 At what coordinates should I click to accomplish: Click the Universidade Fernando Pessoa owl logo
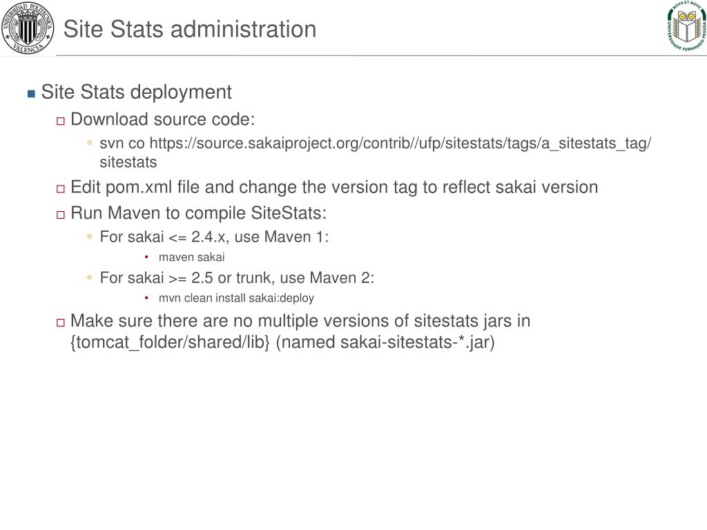click(x=687, y=26)
